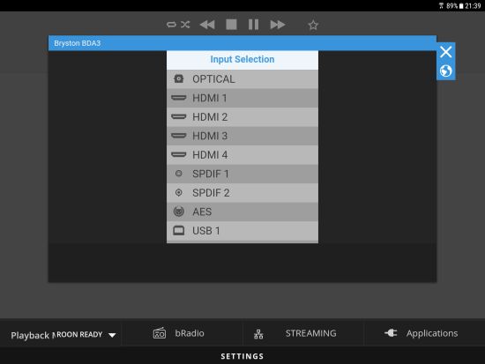Click the HDMI 4 port icon
485x364 pixels.
click(x=179, y=154)
